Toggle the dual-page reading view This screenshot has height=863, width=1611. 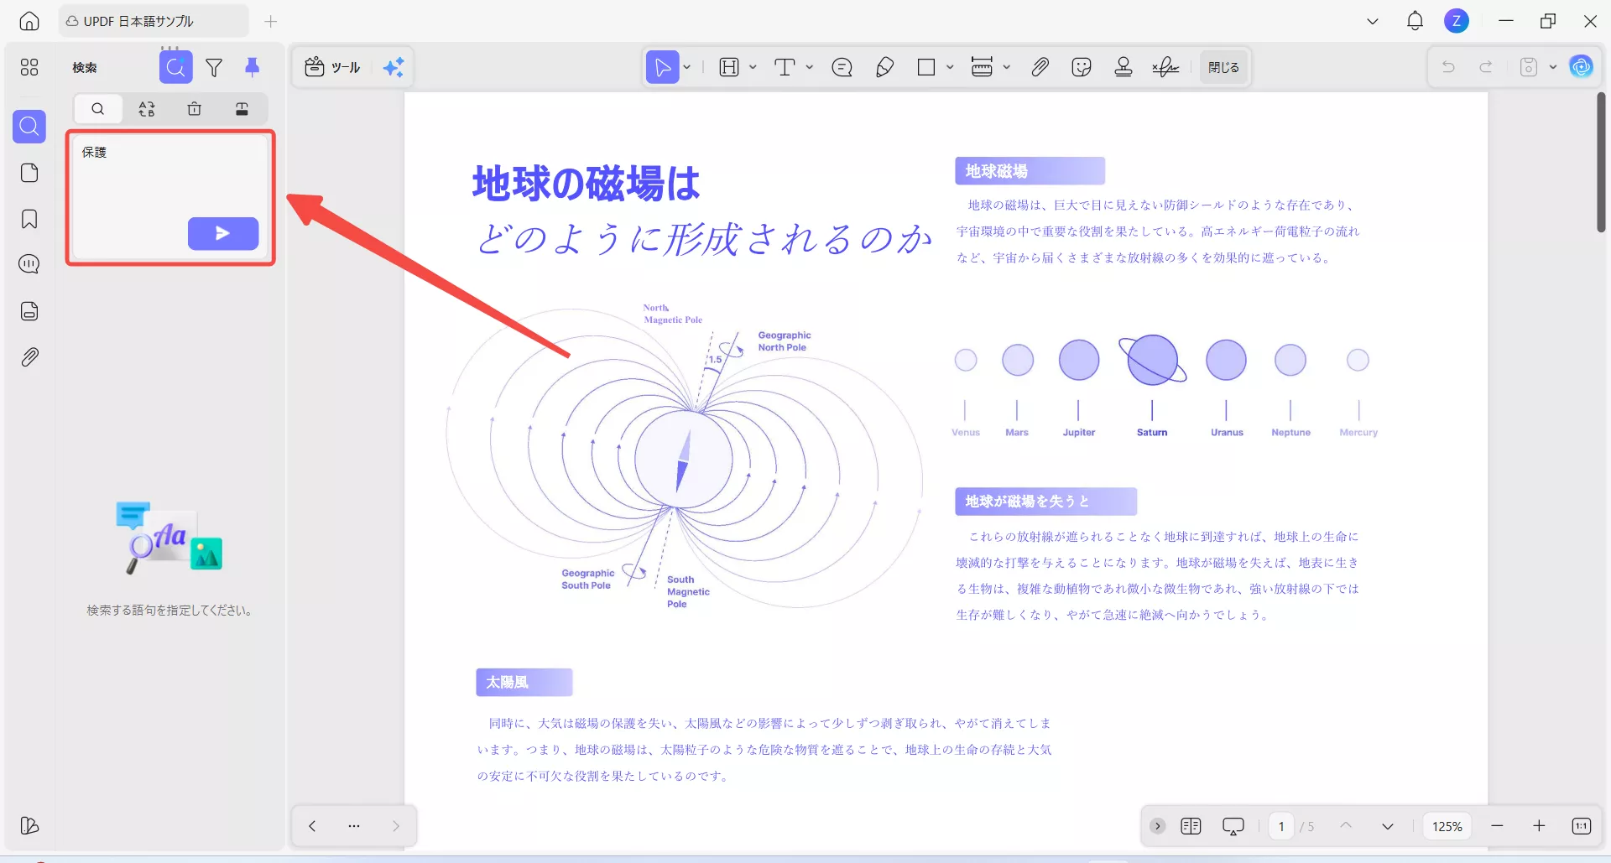click(x=1191, y=826)
